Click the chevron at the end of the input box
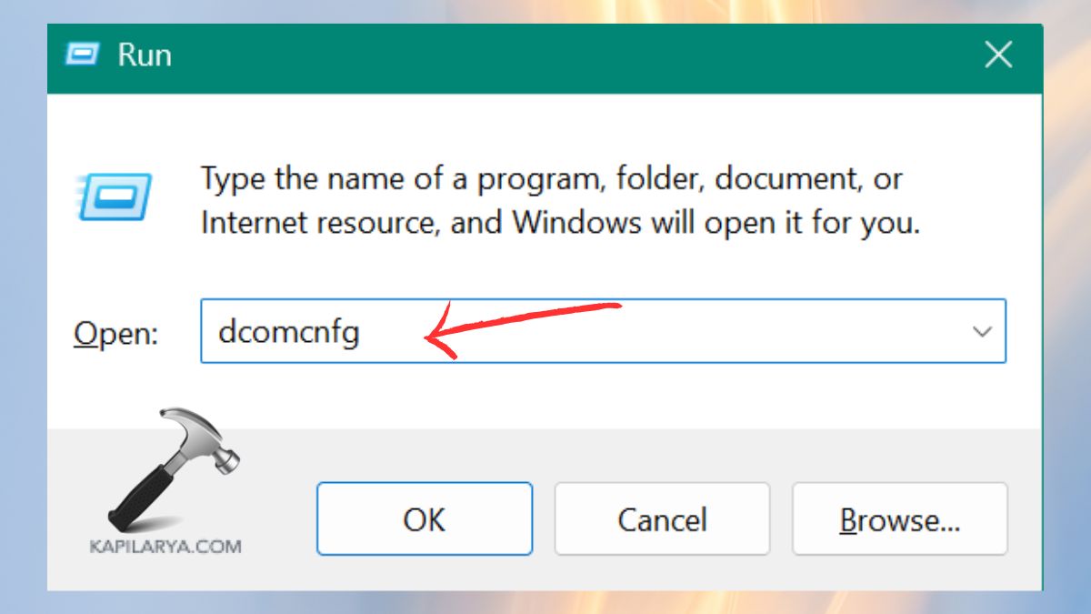The width and height of the screenshot is (1091, 614). point(983,332)
